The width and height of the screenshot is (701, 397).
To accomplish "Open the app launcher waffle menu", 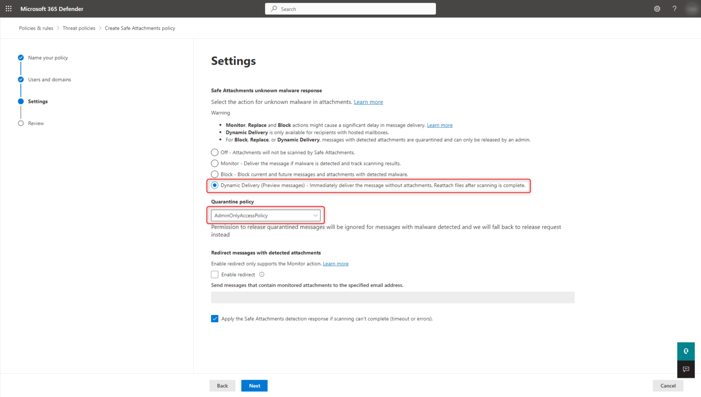I will pyautogui.click(x=8, y=9).
